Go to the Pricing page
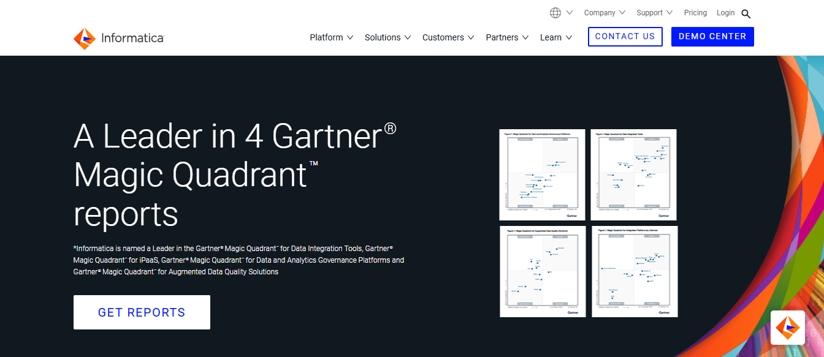The image size is (824, 357). pos(695,13)
